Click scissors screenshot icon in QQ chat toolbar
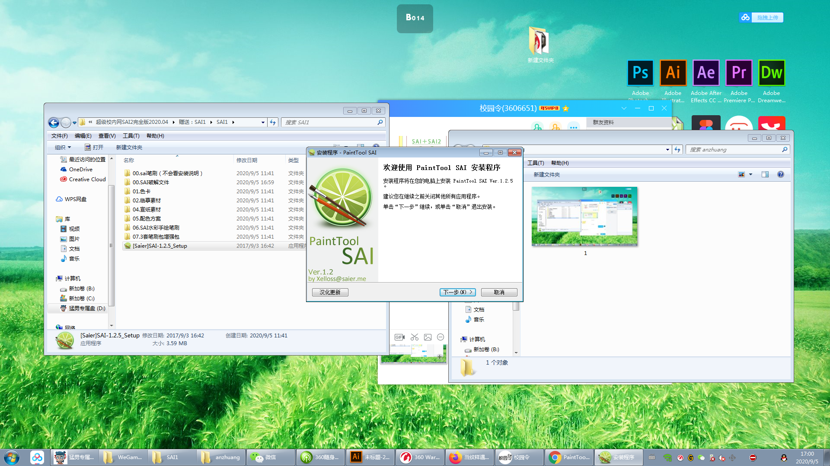The image size is (830, 466). pos(415,337)
